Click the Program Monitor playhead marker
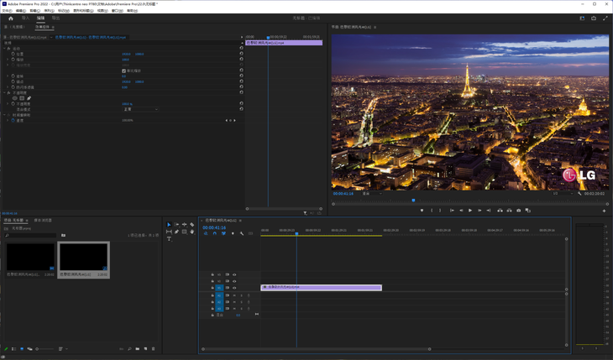The width and height of the screenshot is (613, 360). pyautogui.click(x=413, y=201)
